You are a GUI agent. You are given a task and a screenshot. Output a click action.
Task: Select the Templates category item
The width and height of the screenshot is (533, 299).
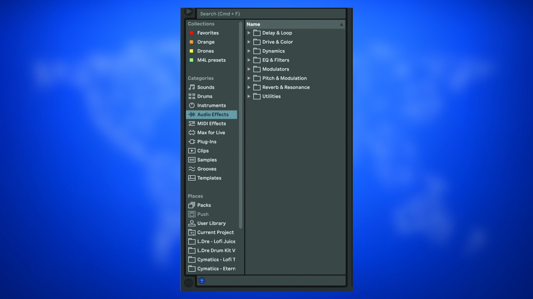[209, 178]
